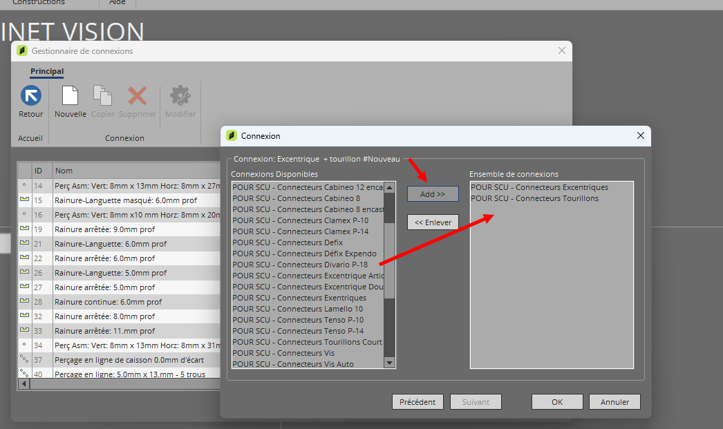Click the Retour arrow icon
This screenshot has height=429, width=723.
click(x=31, y=95)
